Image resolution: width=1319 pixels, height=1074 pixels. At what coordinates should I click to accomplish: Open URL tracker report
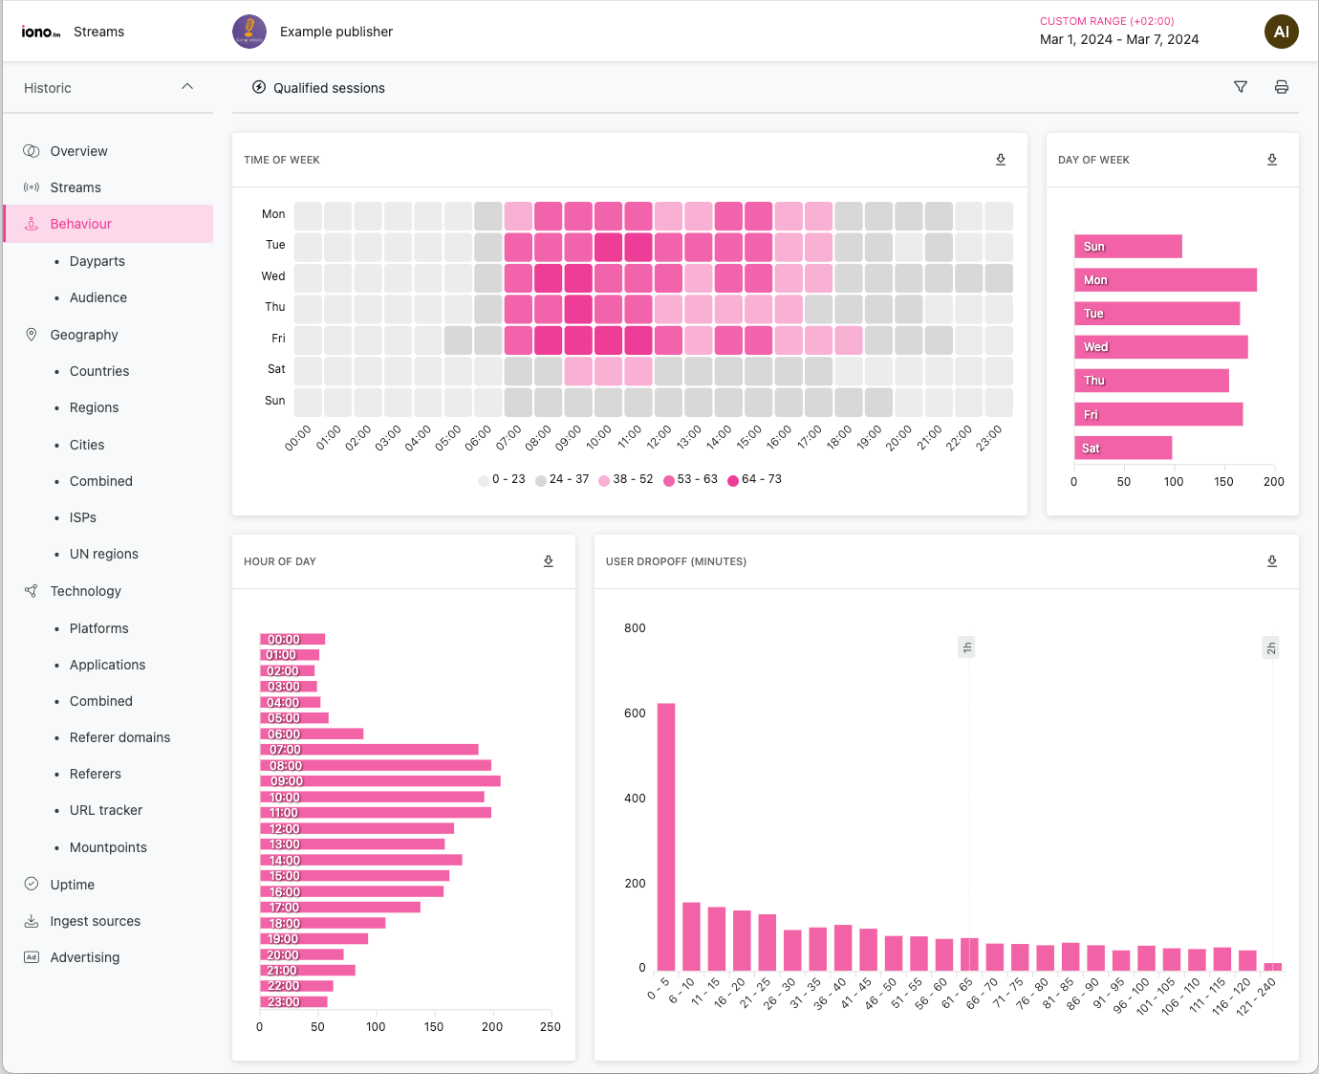[106, 810]
